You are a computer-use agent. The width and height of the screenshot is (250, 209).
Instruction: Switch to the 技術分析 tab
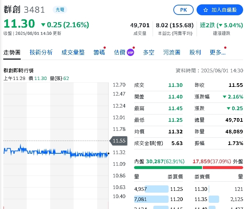click(x=41, y=52)
